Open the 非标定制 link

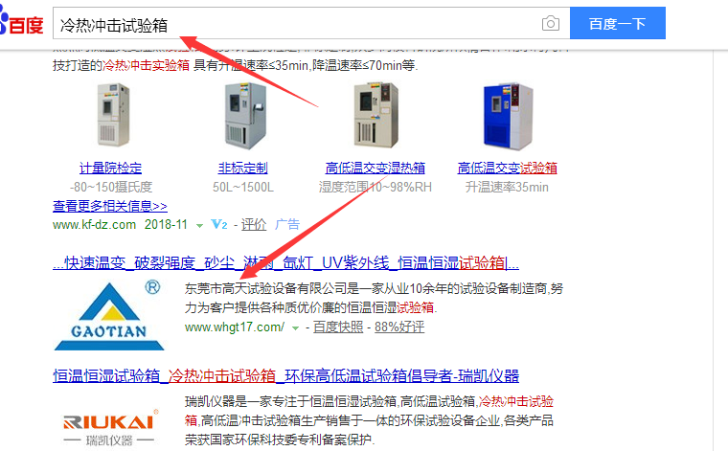pos(242,168)
